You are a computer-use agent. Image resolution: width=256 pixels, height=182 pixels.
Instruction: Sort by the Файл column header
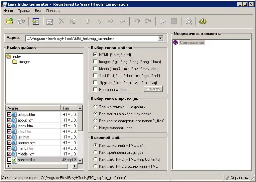point(33,108)
